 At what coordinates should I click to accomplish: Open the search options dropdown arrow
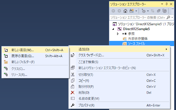click(x=172, y=18)
